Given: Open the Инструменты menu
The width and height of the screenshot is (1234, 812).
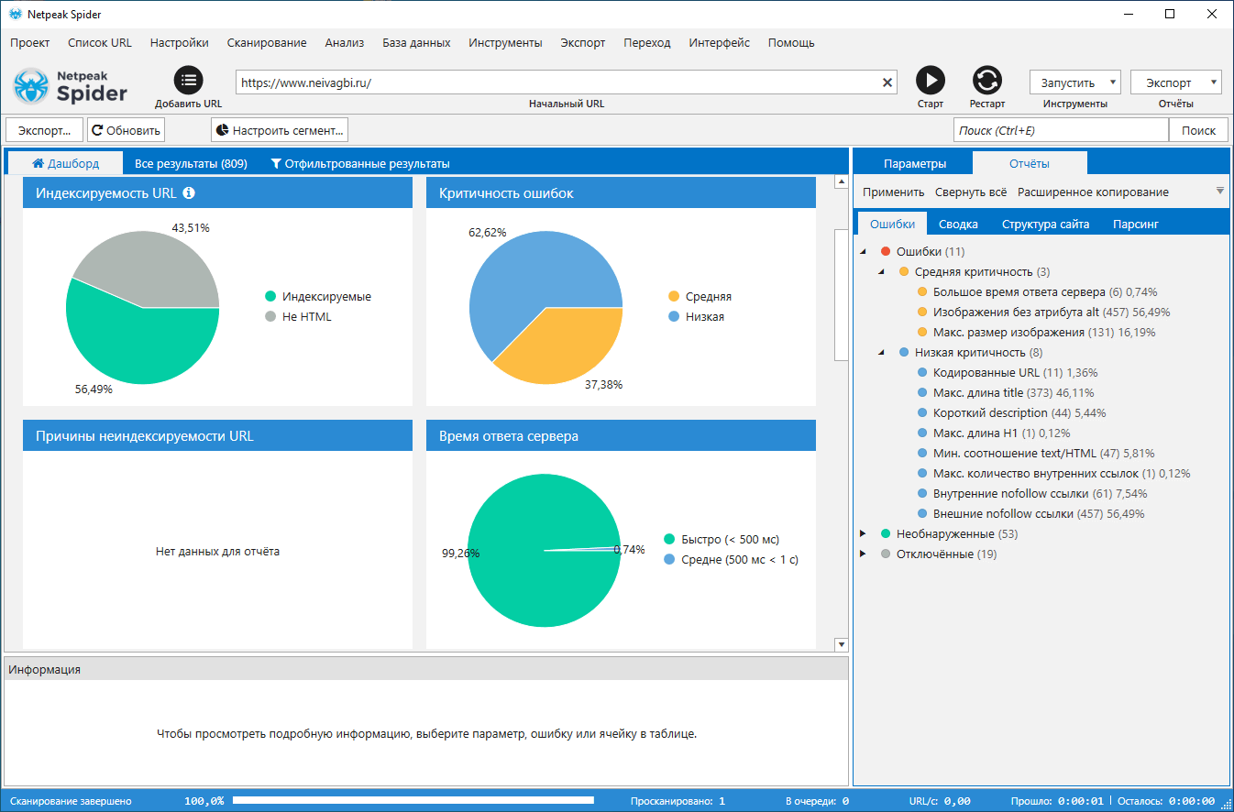Looking at the screenshot, I should 505,43.
